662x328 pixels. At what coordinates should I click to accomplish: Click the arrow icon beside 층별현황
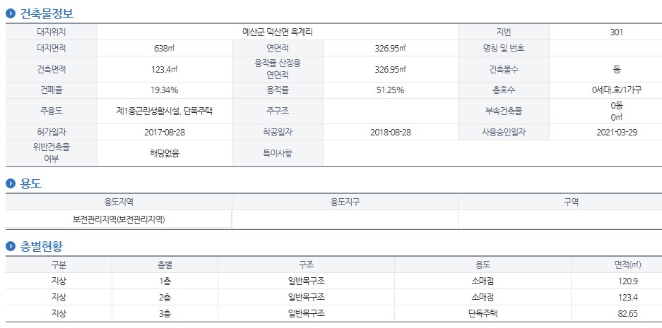coord(11,246)
